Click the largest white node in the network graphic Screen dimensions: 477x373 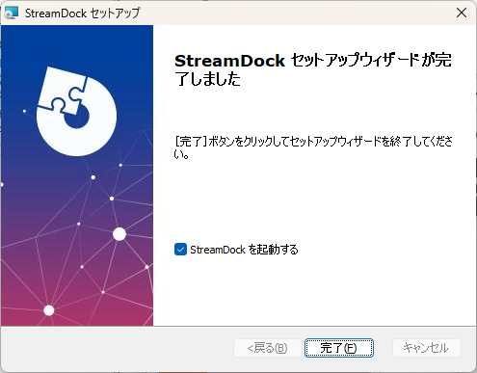(119, 234)
